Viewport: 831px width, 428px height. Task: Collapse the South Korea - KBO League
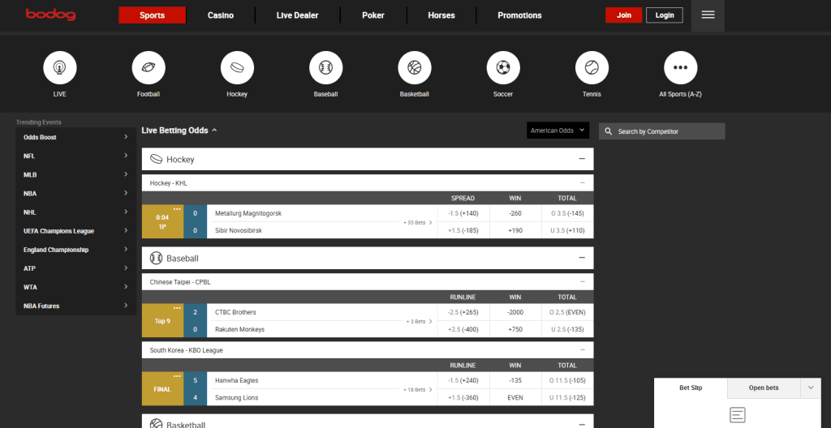click(x=583, y=350)
